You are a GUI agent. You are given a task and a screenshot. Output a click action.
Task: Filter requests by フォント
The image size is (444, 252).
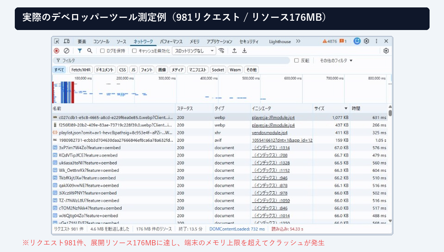147,70
